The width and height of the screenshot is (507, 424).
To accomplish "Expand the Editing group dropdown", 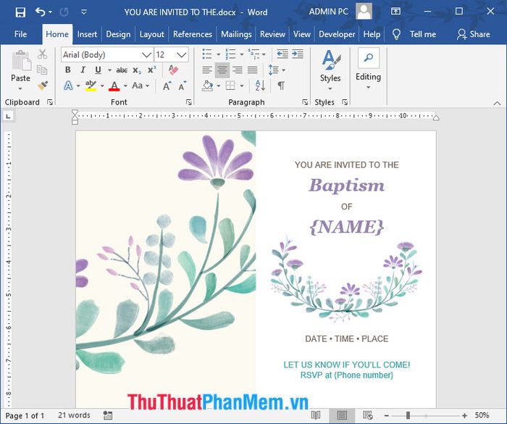I will 368,70.
